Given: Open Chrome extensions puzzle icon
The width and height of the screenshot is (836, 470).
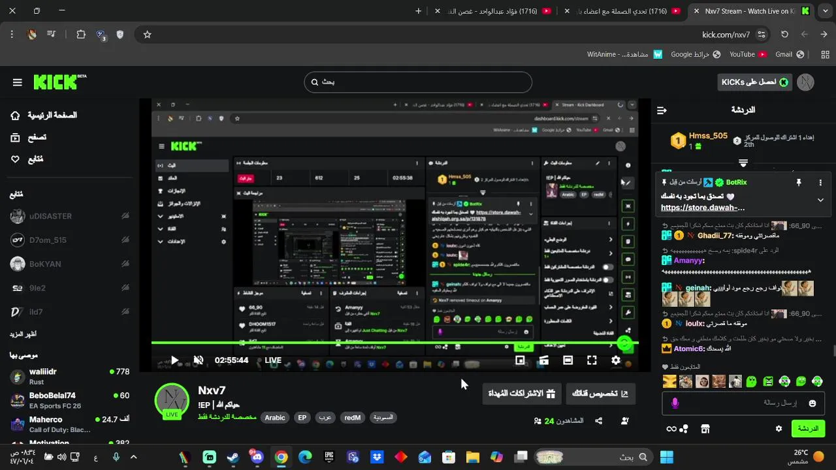Looking at the screenshot, I should click(81, 35).
